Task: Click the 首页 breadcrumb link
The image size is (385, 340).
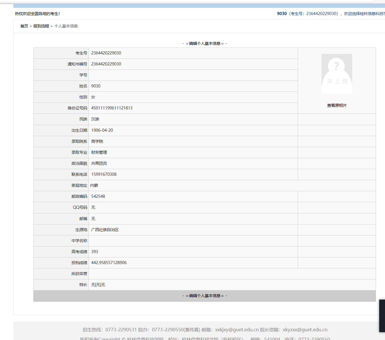Action: click(24, 26)
